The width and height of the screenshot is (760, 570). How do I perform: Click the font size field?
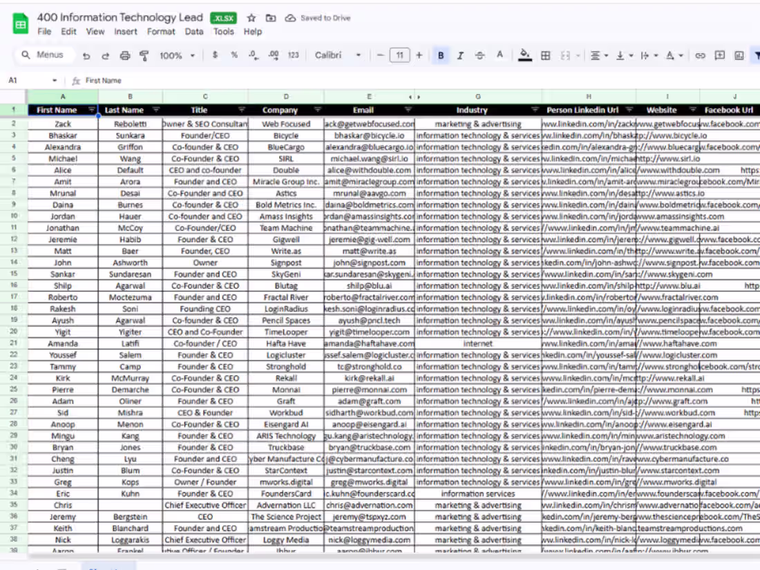pos(399,55)
